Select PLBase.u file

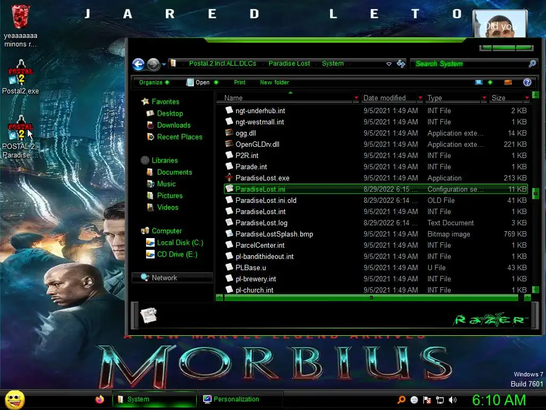click(376, 268)
